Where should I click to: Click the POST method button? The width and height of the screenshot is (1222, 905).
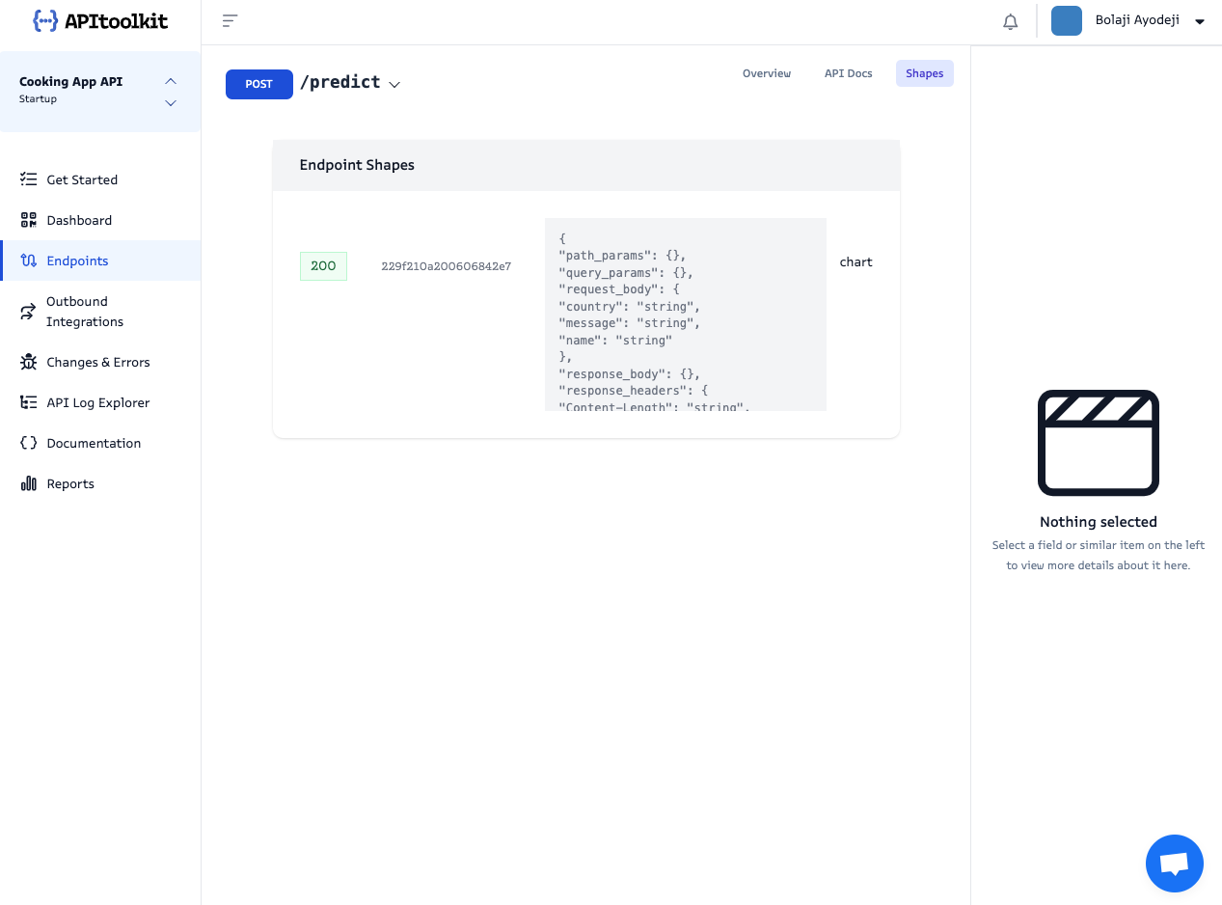258,84
